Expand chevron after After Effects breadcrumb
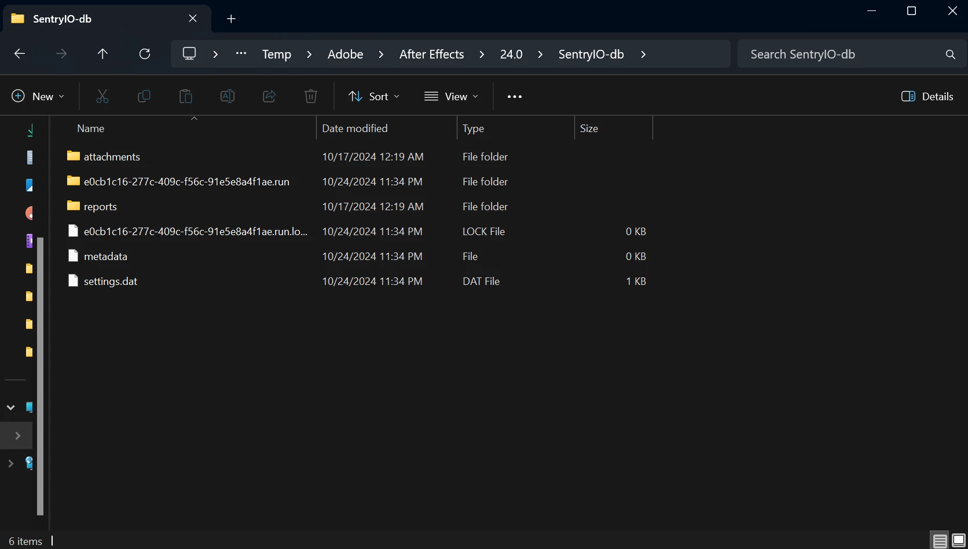 (482, 54)
